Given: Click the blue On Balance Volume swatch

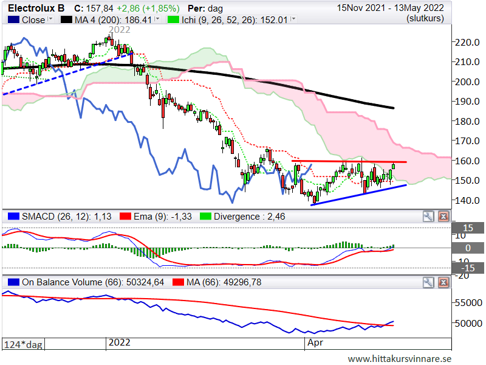Looking at the screenshot, I should [x=13, y=282].
